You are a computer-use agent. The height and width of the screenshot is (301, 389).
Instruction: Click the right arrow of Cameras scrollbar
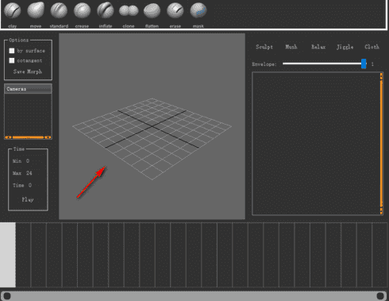[48, 137]
